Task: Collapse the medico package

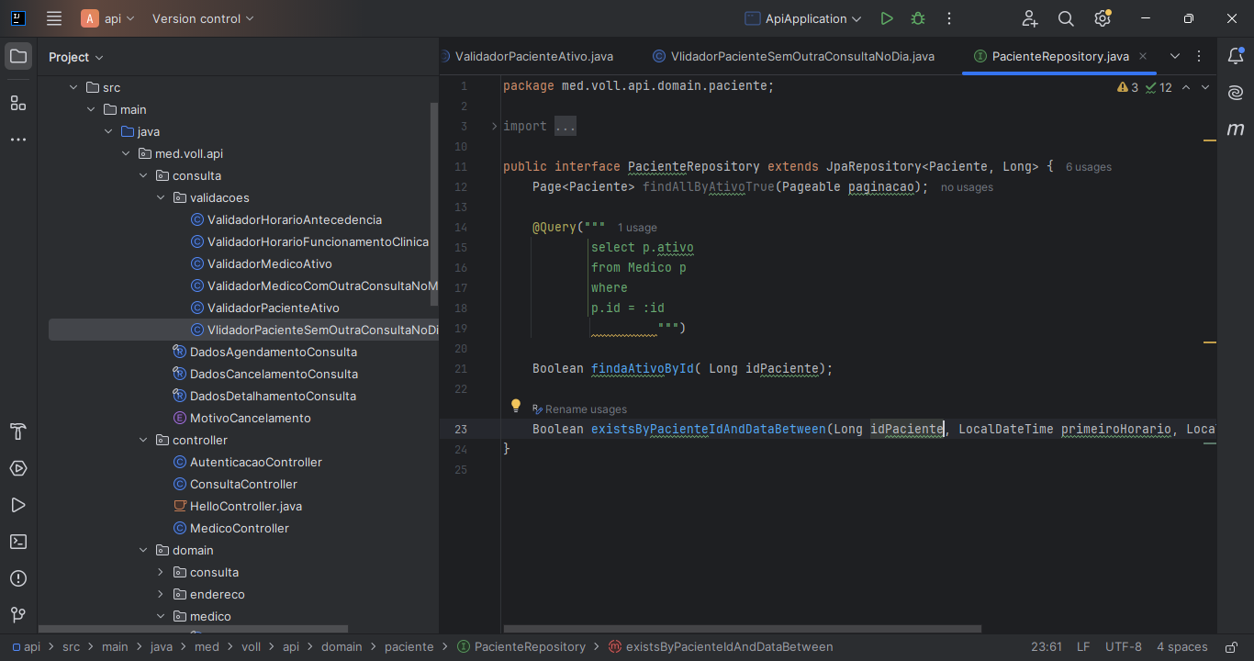Action: click(x=161, y=617)
